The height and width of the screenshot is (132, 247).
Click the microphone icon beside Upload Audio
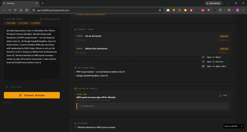click(7, 87)
